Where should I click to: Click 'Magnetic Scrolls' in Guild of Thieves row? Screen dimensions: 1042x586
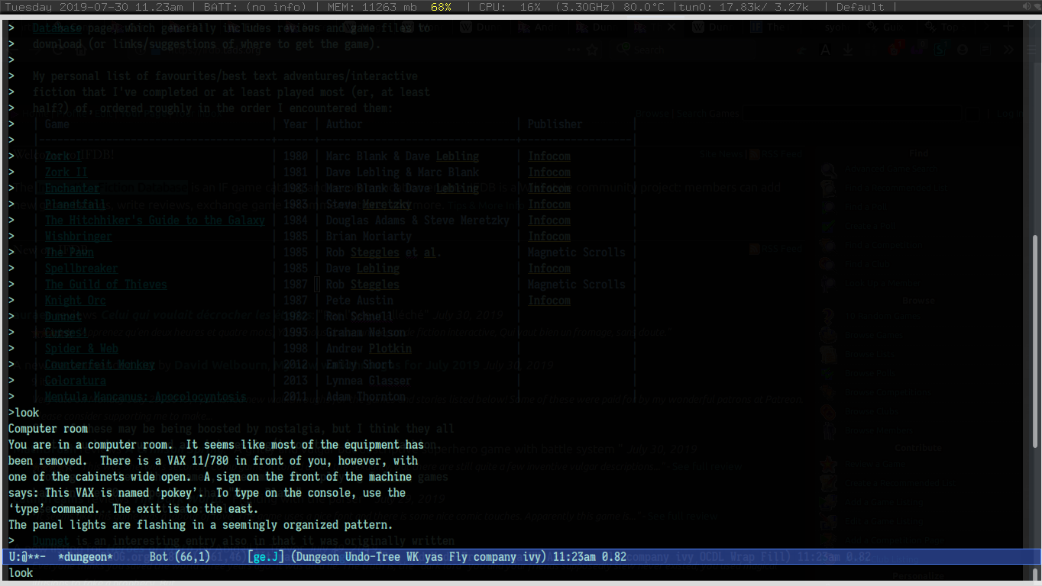pos(577,284)
